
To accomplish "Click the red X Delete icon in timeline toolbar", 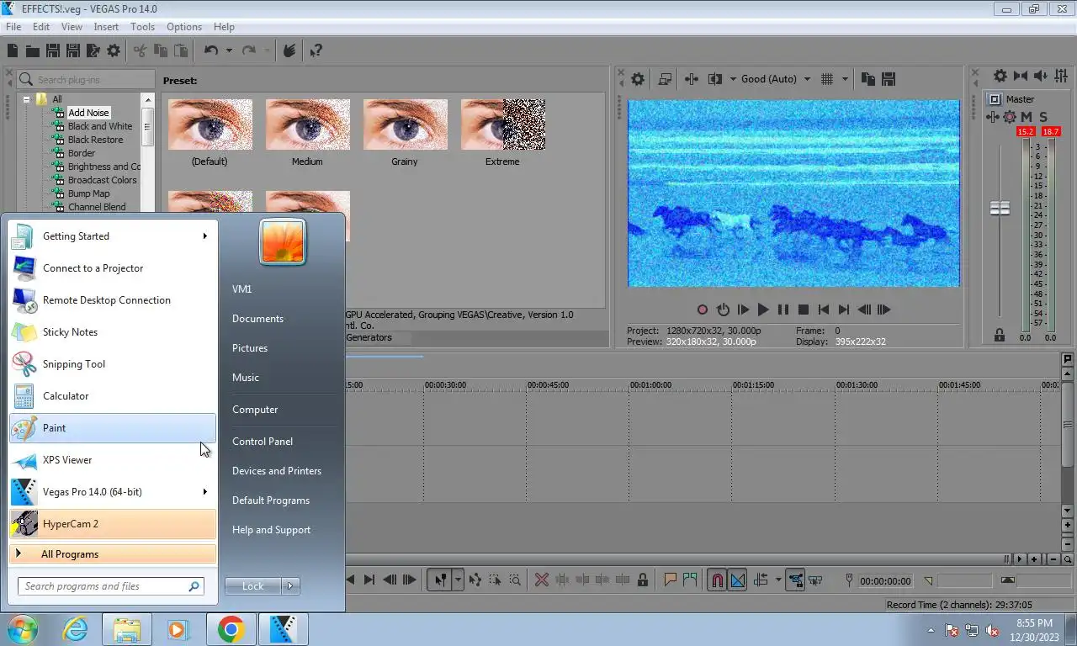I will (542, 580).
